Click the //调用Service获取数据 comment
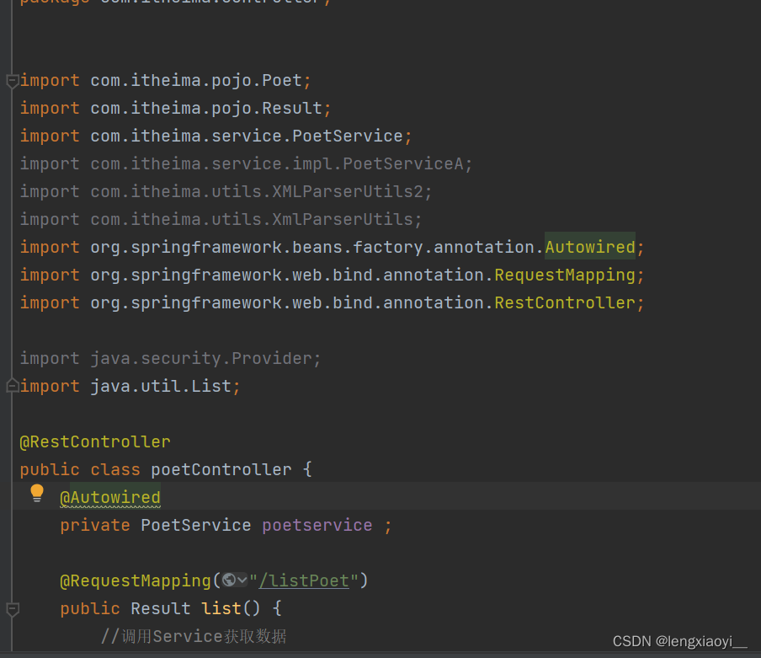Viewport: 761px width, 658px height. 194,637
